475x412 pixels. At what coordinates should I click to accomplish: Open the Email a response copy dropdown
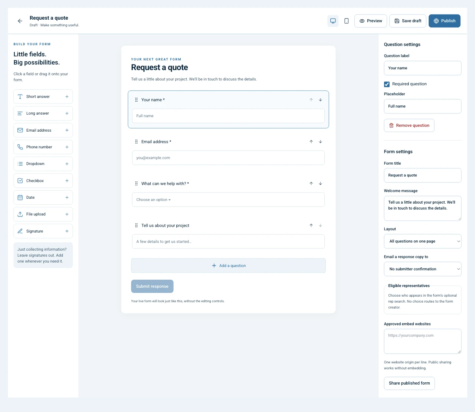(x=423, y=269)
